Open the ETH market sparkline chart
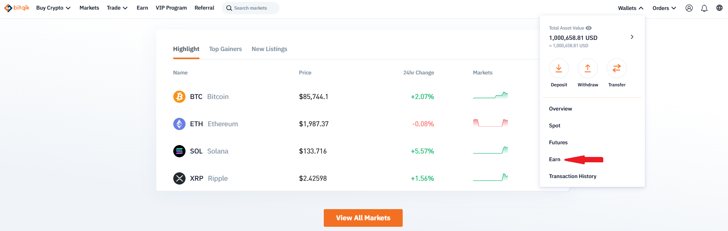This screenshot has width=728, height=231. [490, 123]
